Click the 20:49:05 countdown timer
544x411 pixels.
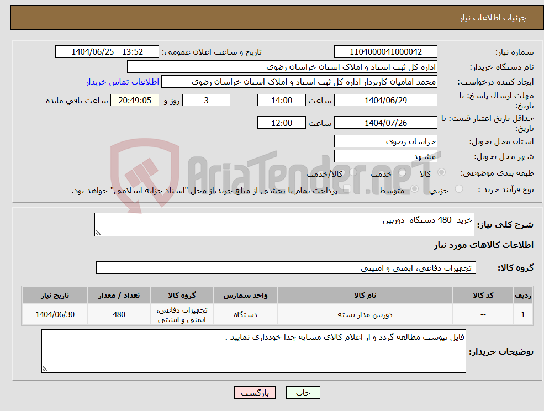point(134,100)
